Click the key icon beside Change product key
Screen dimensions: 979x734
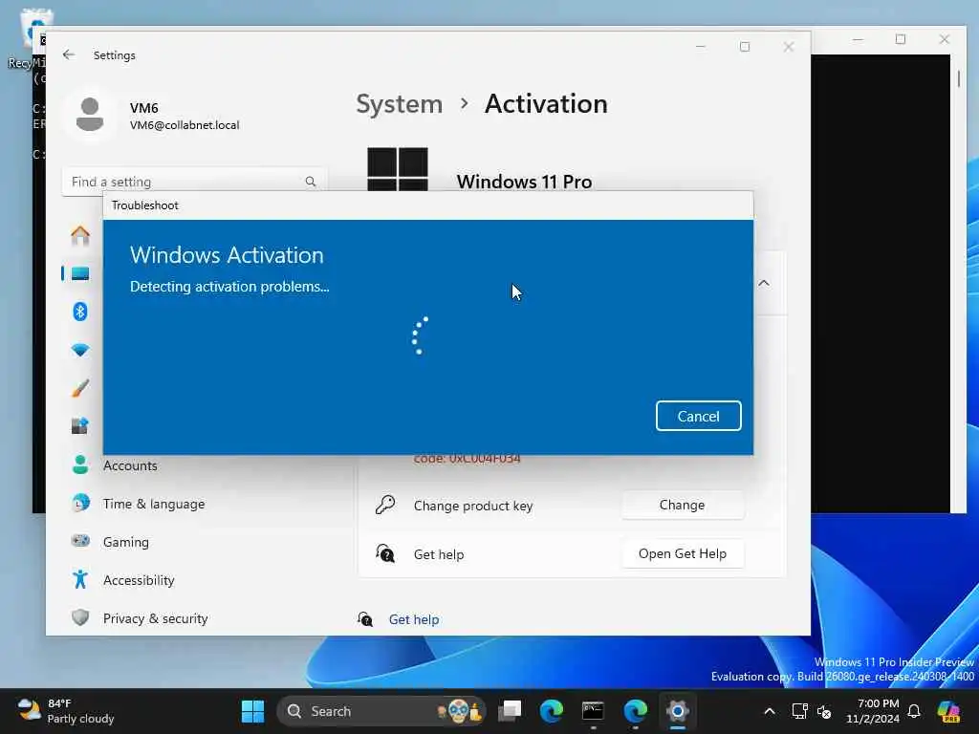coord(385,505)
